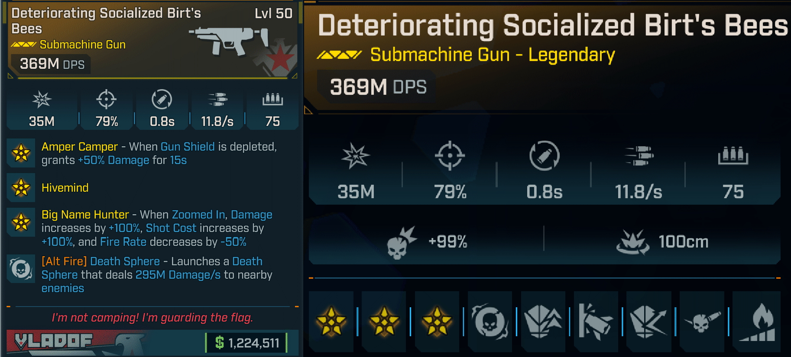
Task: Click the 369M DPS badge in right panel
Action: [378, 87]
